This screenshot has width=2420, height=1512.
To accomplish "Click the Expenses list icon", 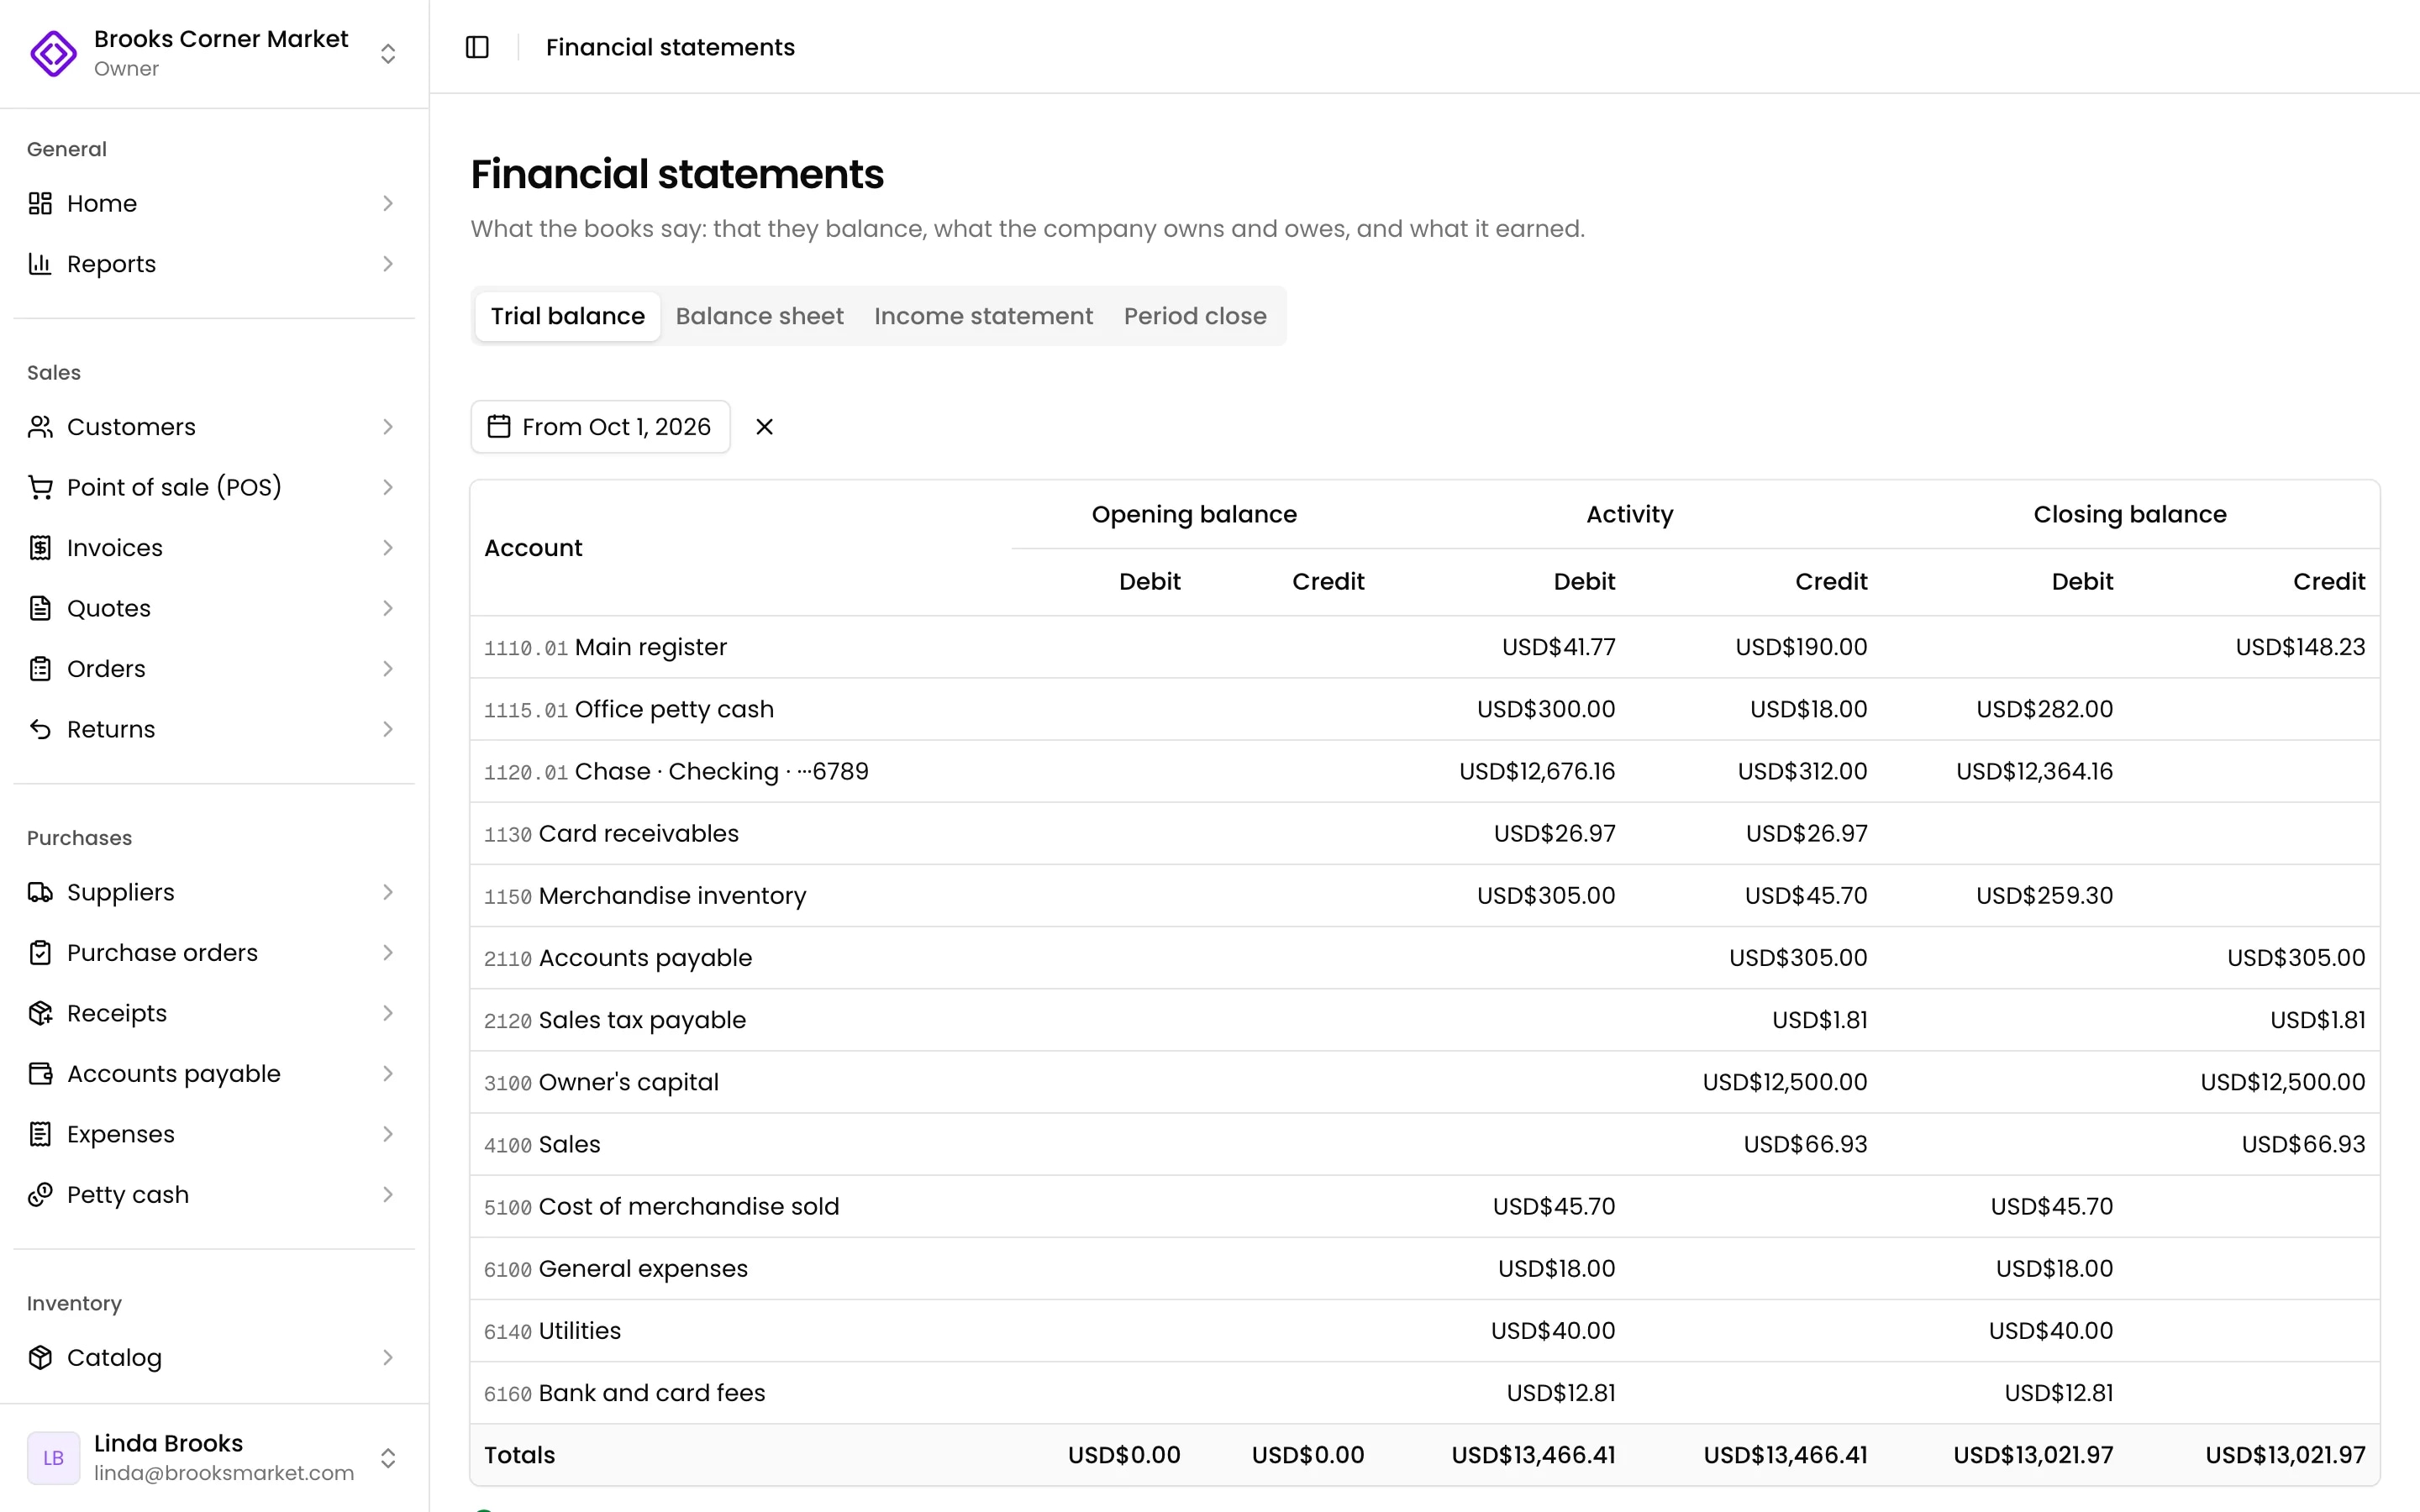I will (x=40, y=1134).
